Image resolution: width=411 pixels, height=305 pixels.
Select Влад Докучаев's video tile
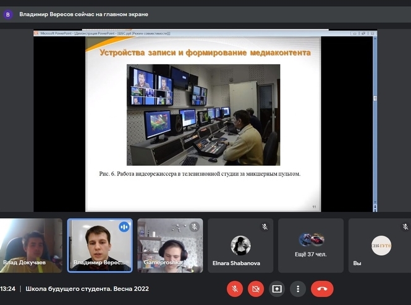[31, 245]
